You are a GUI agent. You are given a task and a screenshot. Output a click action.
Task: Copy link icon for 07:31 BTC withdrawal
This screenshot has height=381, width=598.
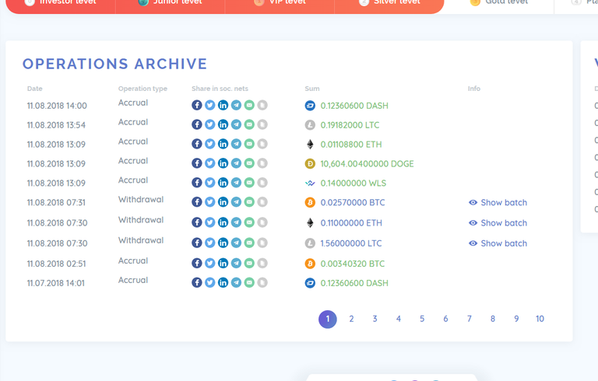[x=262, y=202]
